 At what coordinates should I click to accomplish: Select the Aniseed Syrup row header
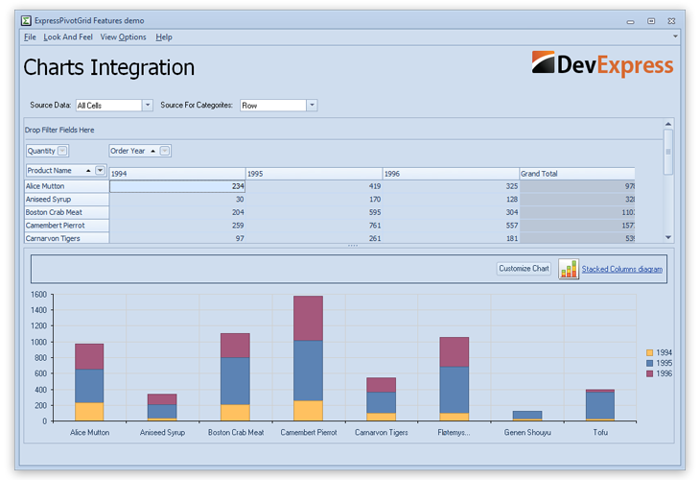pos(66,200)
